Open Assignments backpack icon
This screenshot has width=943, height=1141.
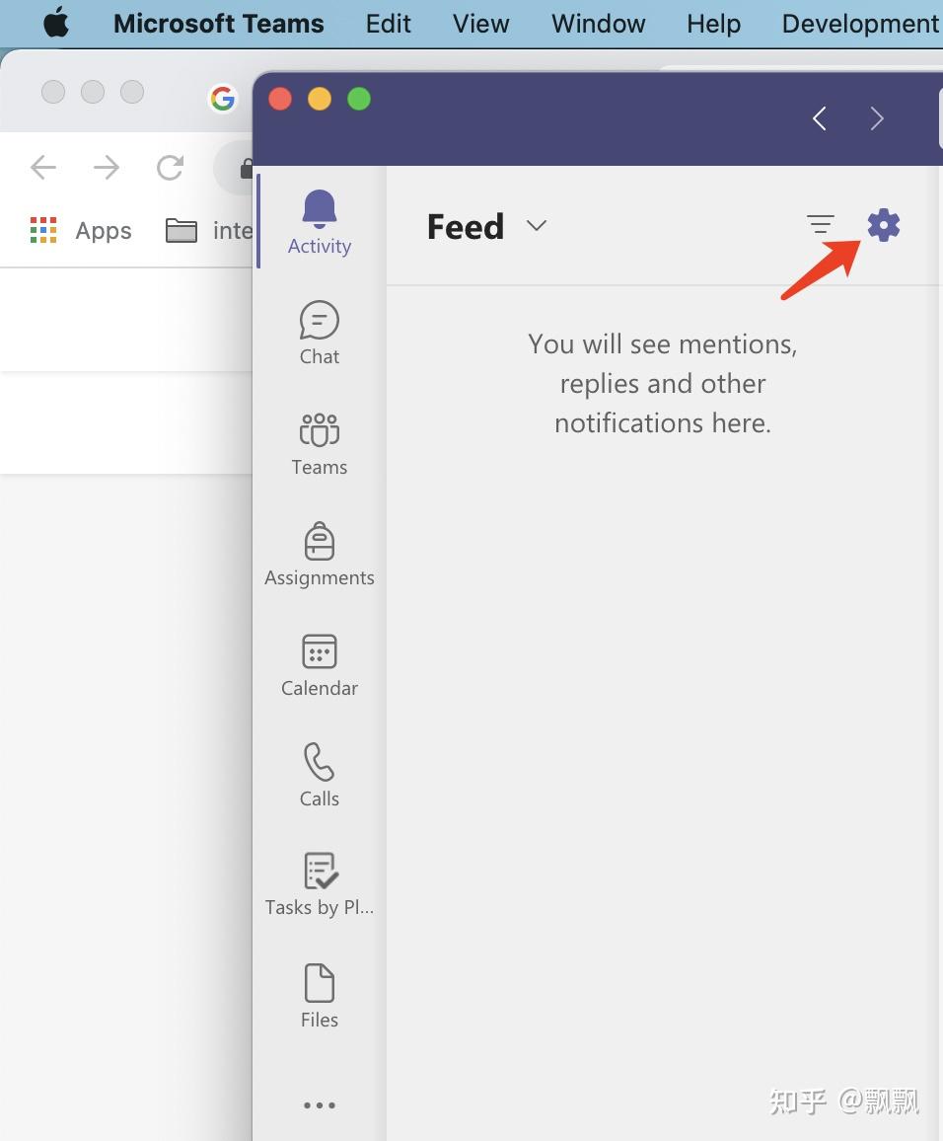[x=320, y=555]
